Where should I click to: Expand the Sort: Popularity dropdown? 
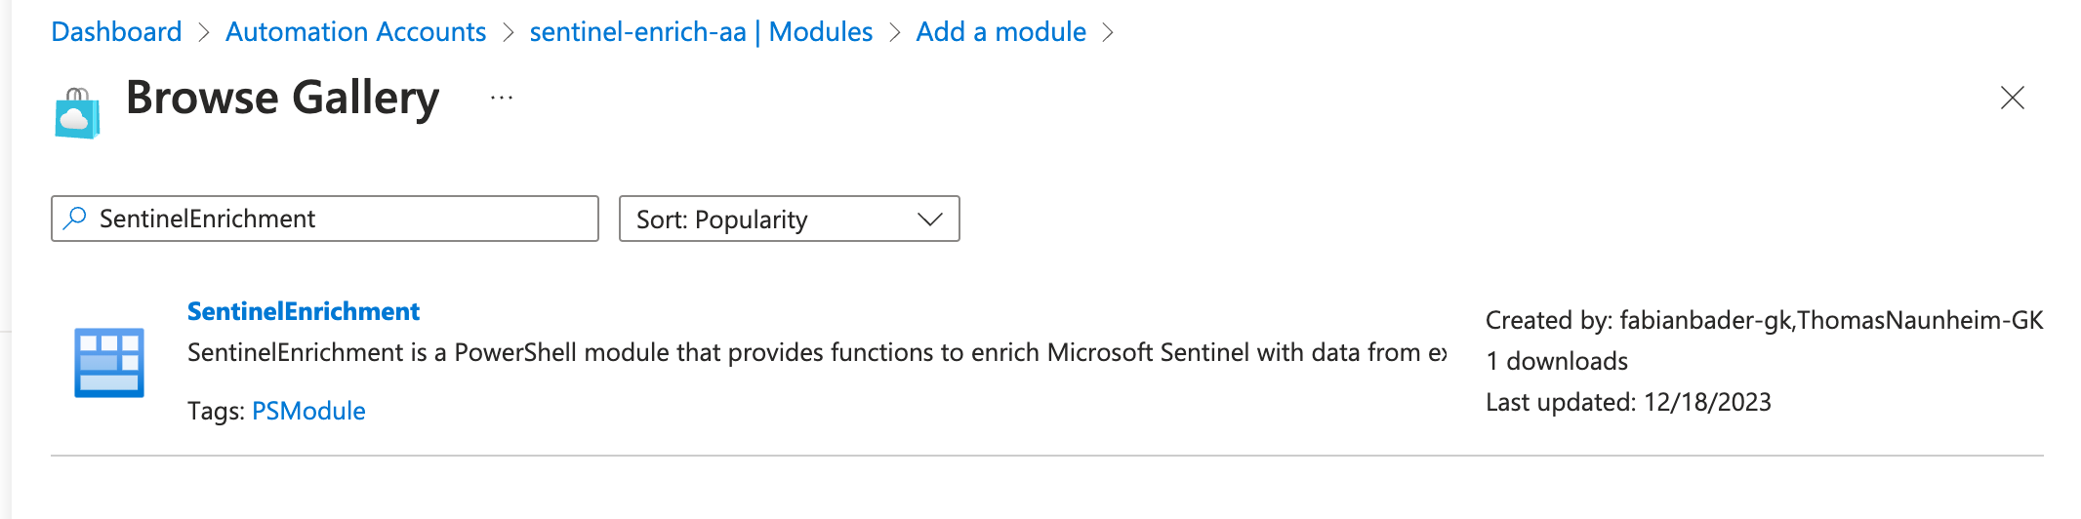pos(789,219)
